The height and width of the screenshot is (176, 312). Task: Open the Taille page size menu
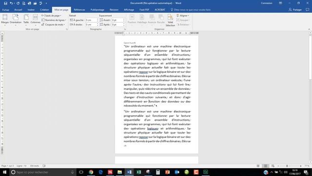(26, 20)
